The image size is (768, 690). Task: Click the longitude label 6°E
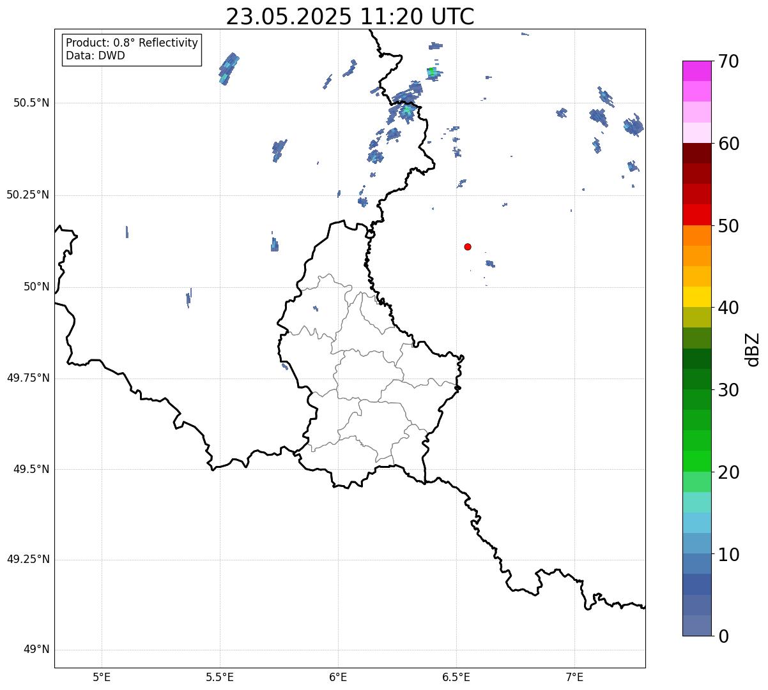[338, 677]
